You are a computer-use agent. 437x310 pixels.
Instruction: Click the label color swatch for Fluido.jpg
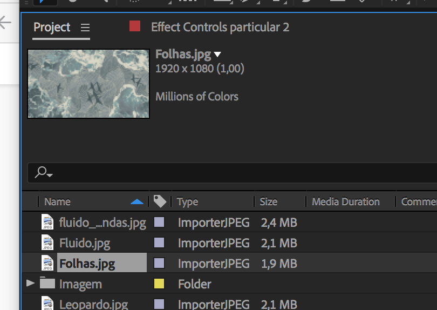(159, 243)
